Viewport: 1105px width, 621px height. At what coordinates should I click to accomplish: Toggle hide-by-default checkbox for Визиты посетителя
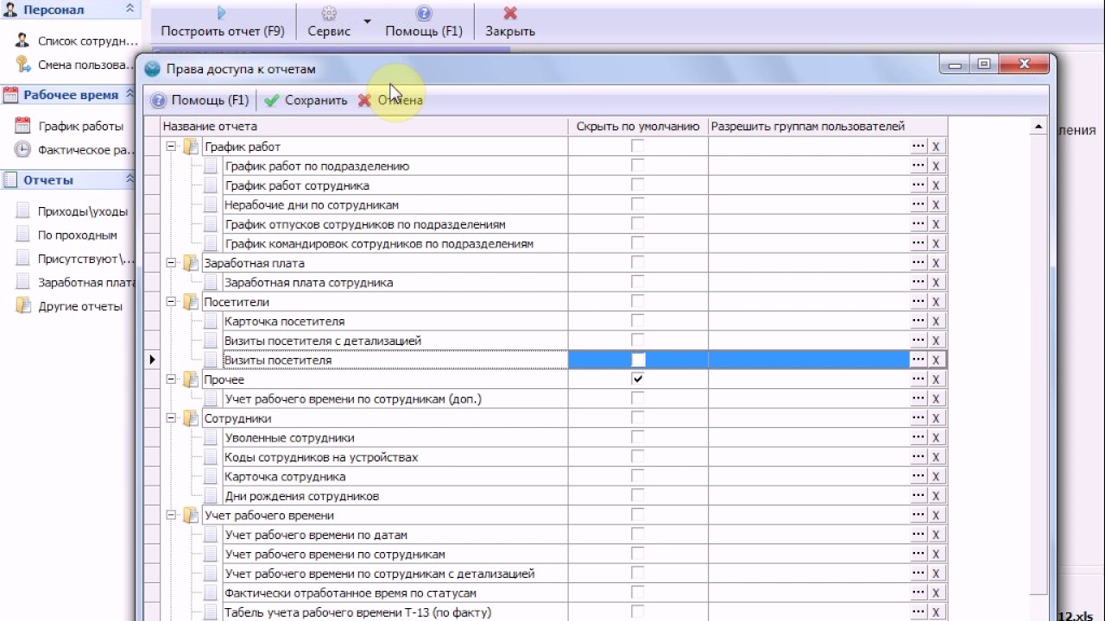tap(638, 360)
